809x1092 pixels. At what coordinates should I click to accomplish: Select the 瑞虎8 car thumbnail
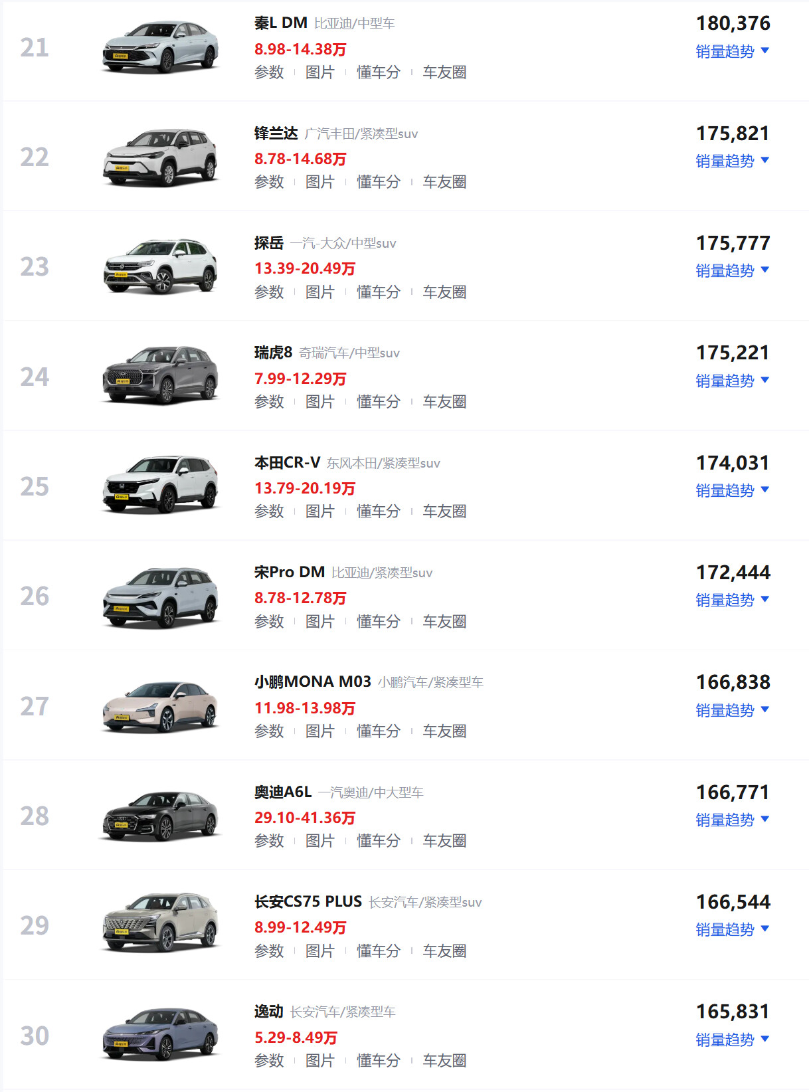161,377
